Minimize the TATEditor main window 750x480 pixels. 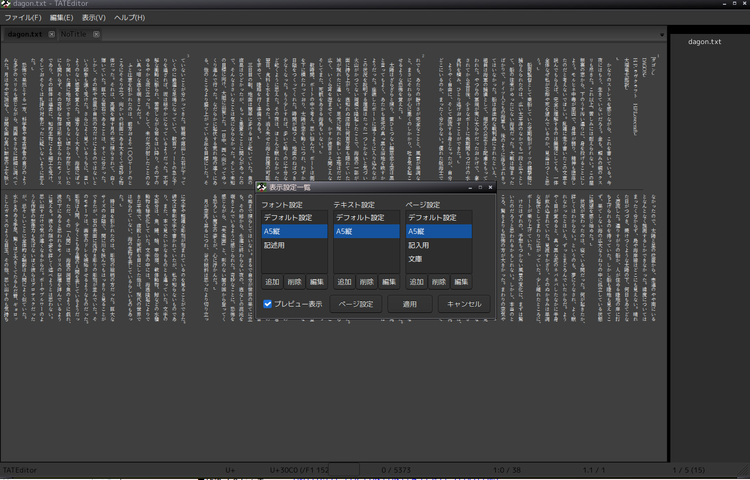click(725, 4)
